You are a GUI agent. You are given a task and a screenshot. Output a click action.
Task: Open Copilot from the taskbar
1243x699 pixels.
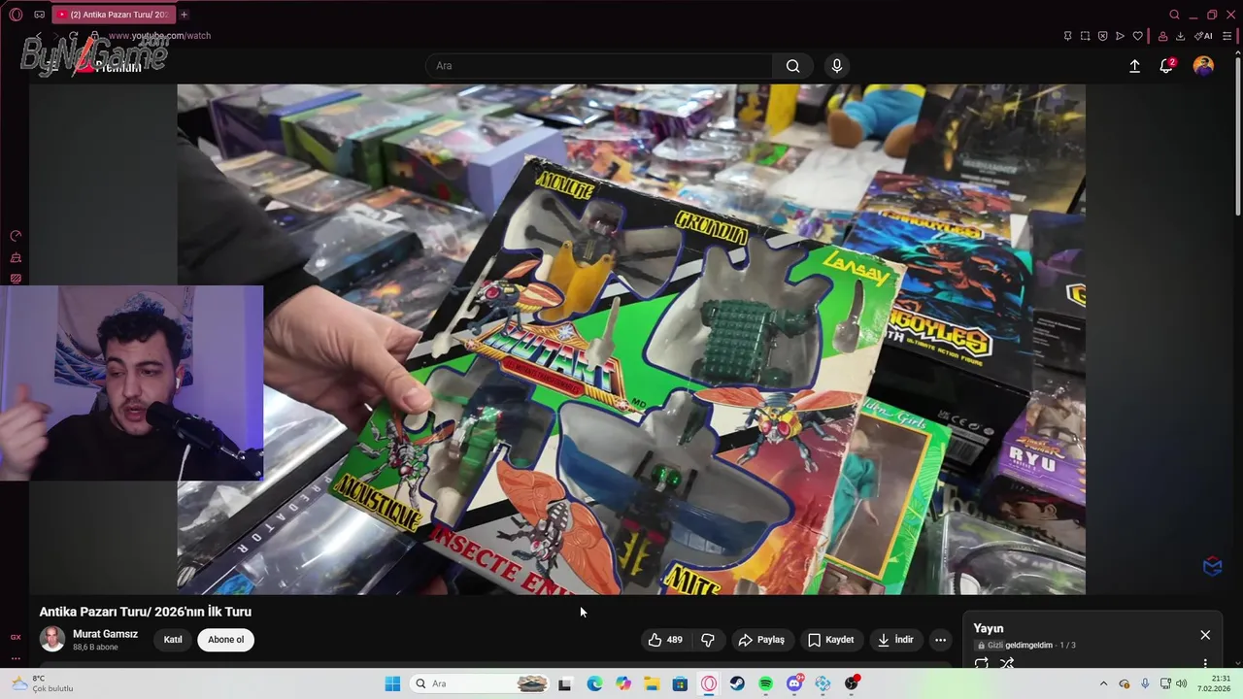[623, 683]
